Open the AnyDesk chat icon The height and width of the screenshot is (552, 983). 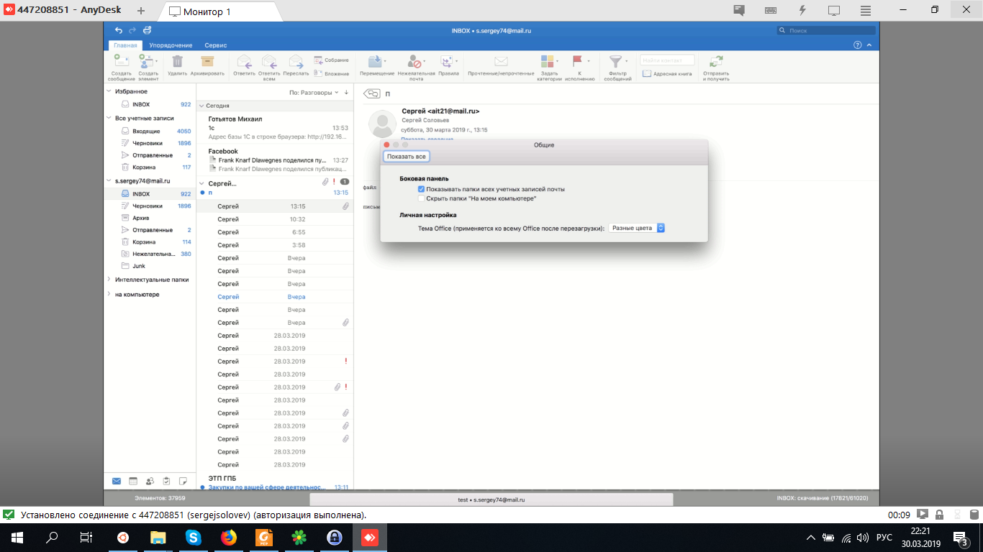tap(739, 10)
